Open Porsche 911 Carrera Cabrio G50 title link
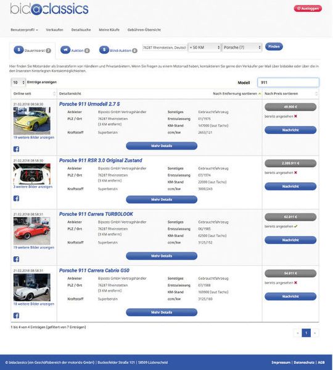The image size is (333, 370). pos(94,271)
